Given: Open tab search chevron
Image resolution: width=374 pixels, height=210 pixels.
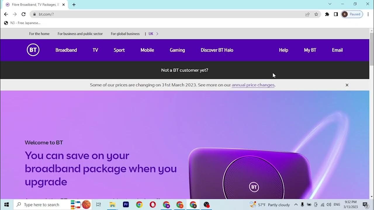Looking at the screenshot, I should [330, 4].
